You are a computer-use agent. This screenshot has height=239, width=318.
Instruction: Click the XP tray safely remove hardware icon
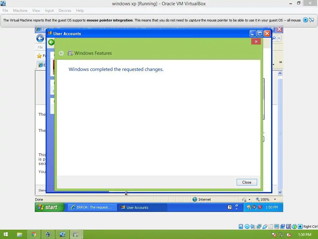[x=254, y=207]
